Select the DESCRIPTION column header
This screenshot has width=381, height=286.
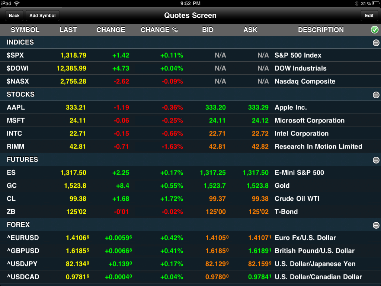click(321, 30)
